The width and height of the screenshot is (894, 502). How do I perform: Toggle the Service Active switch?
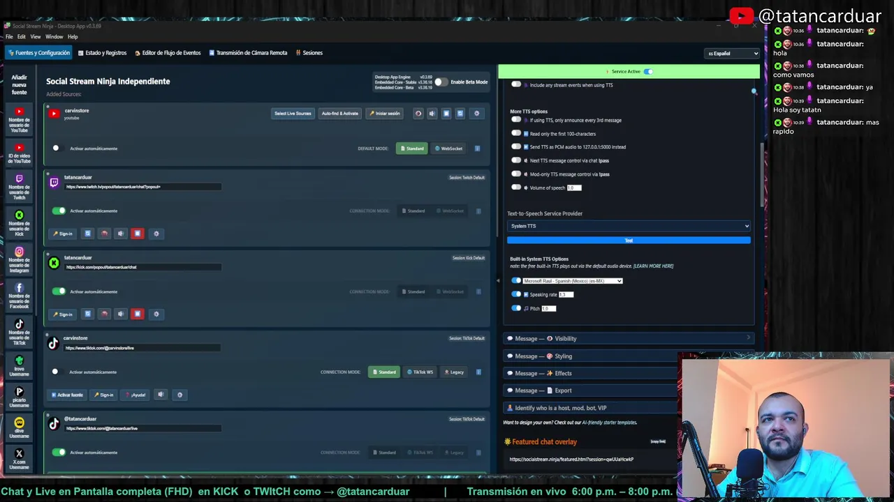pyautogui.click(x=648, y=71)
